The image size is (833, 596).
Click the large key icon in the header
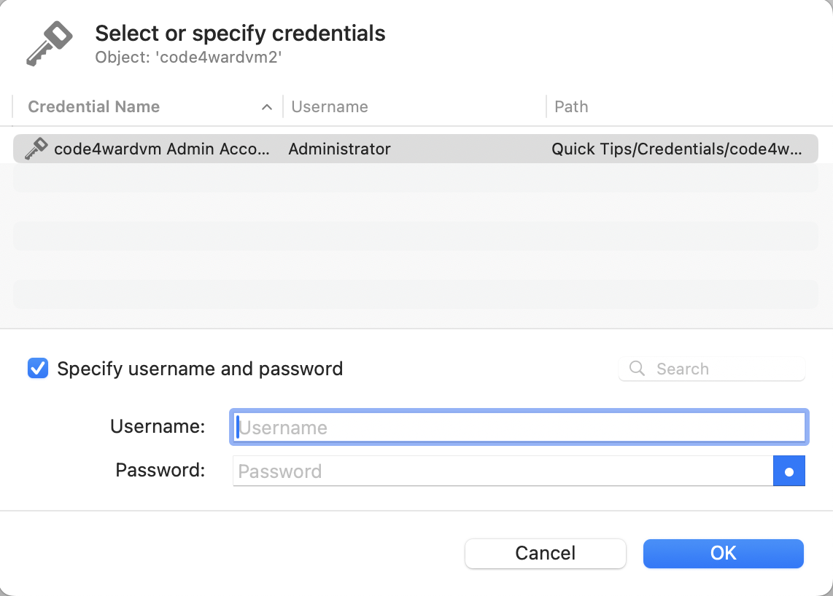point(50,44)
